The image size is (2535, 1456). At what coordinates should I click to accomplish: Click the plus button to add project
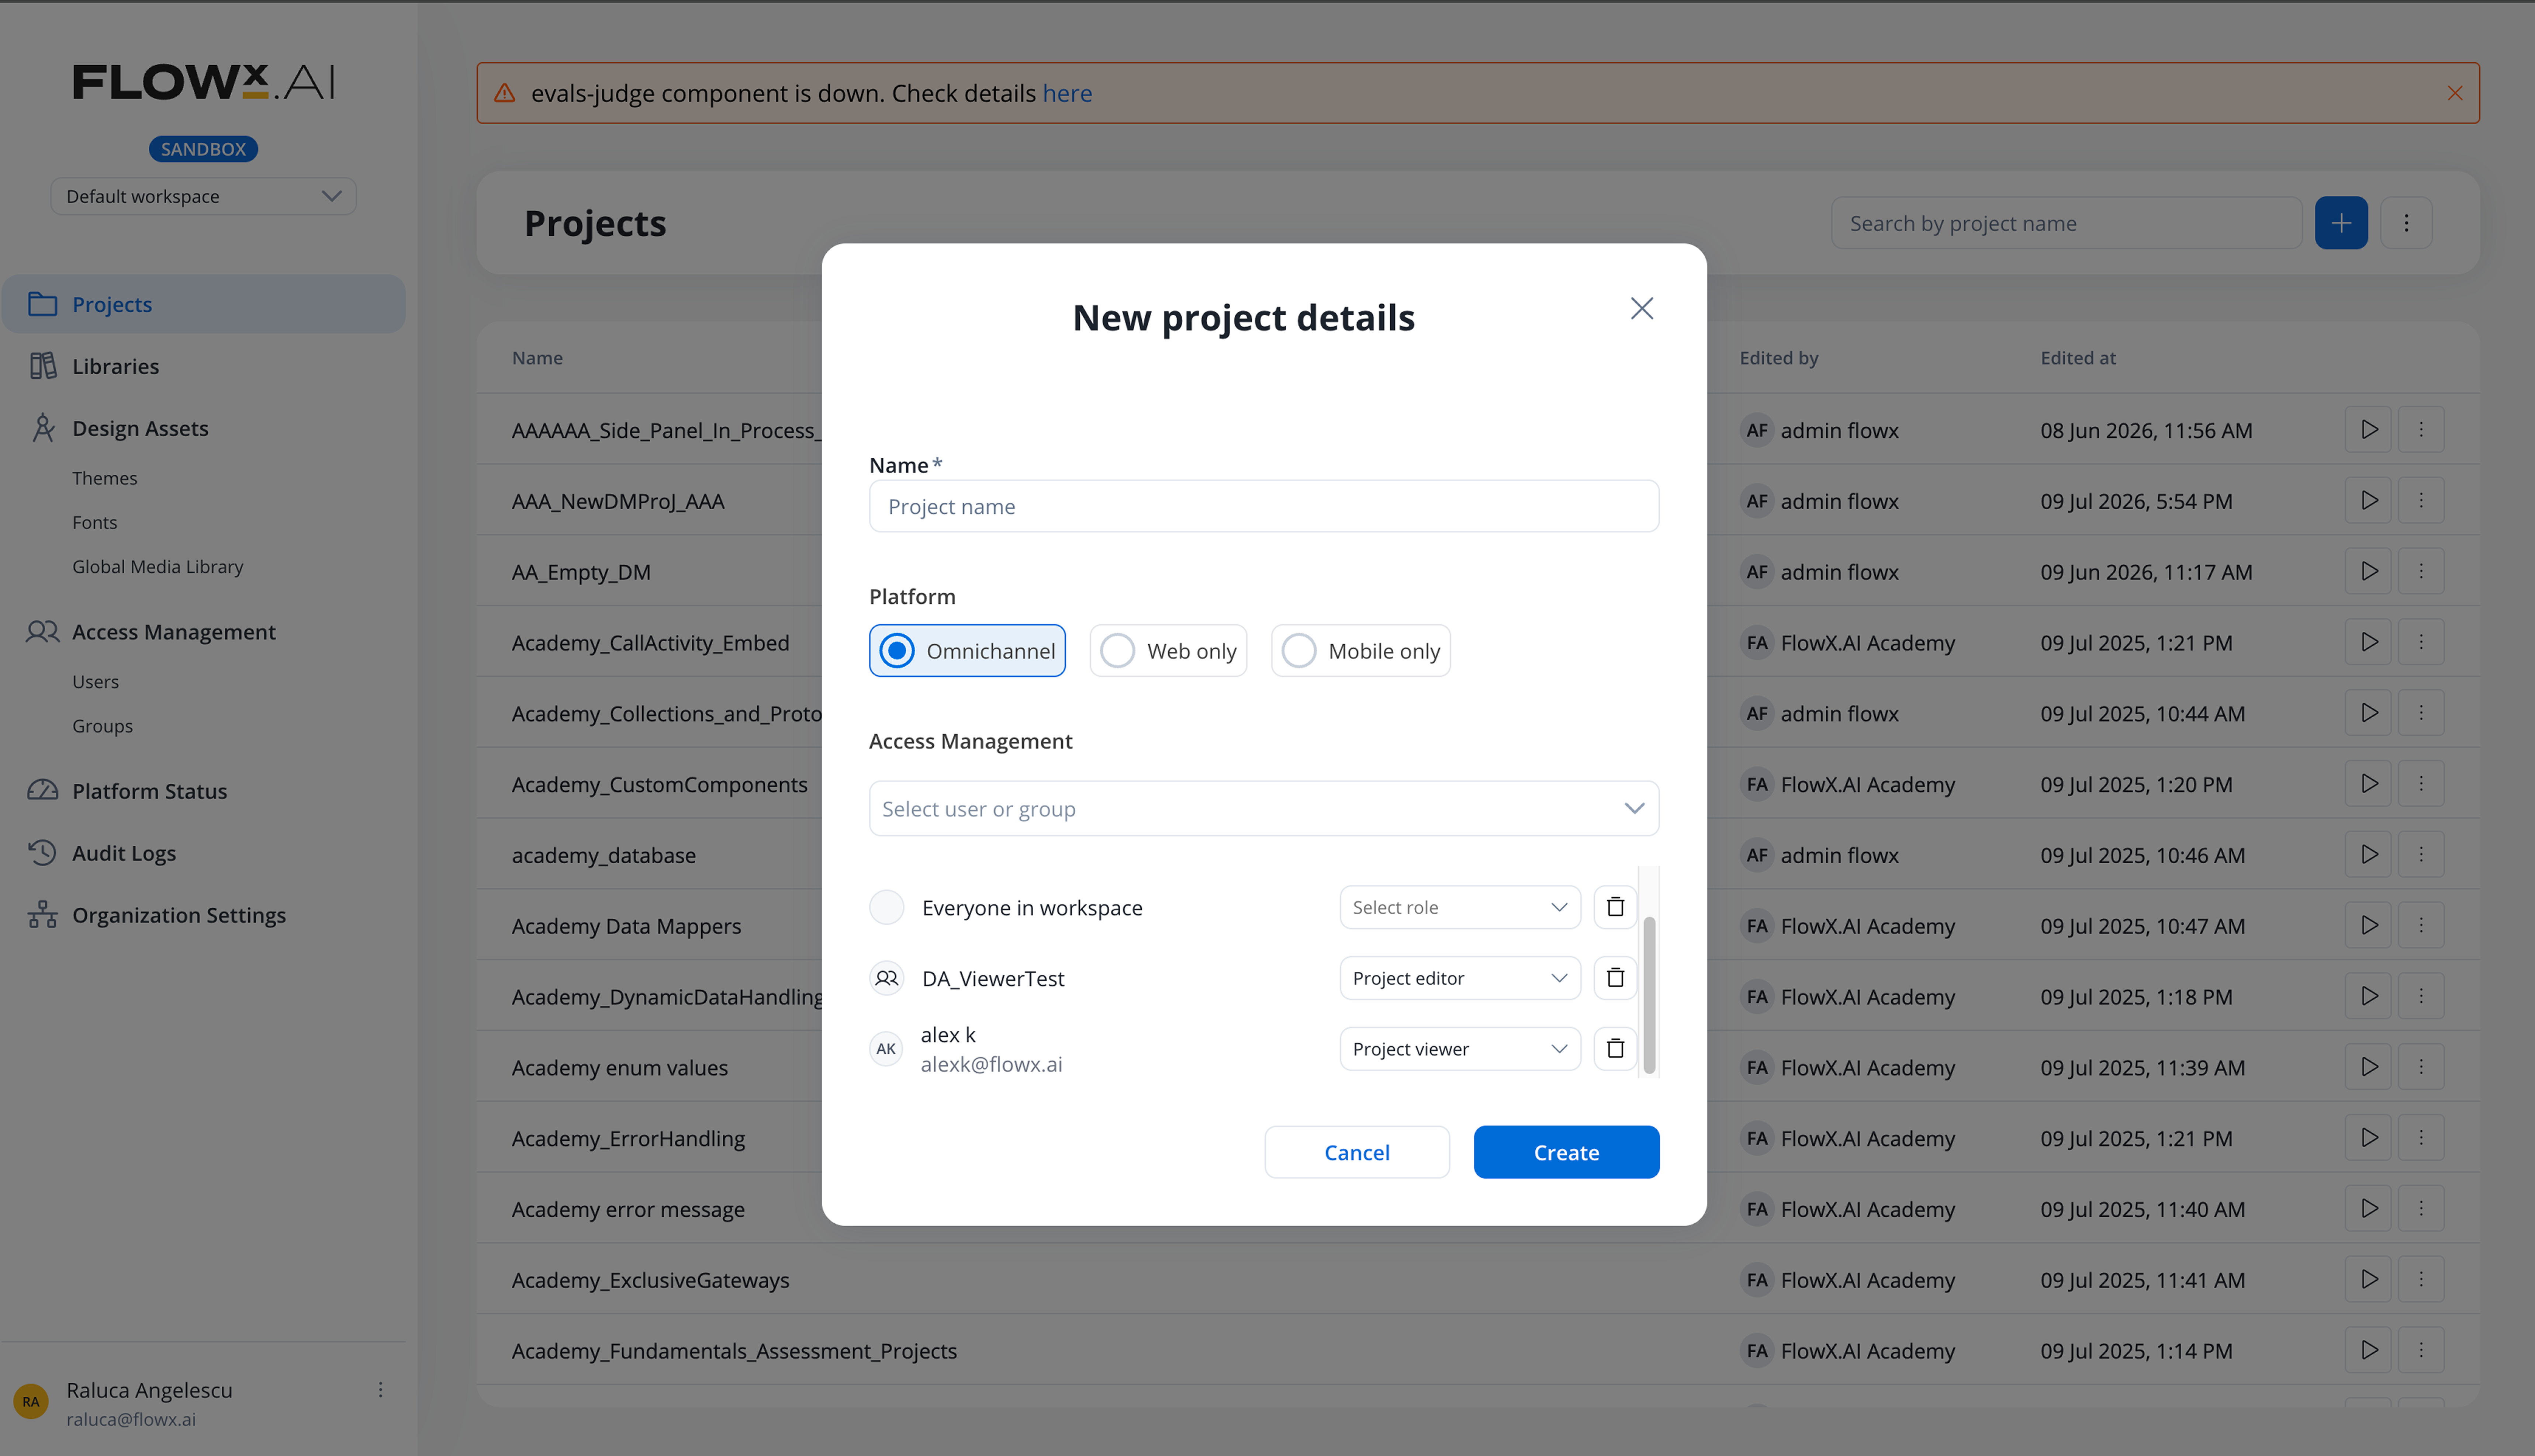click(2341, 223)
